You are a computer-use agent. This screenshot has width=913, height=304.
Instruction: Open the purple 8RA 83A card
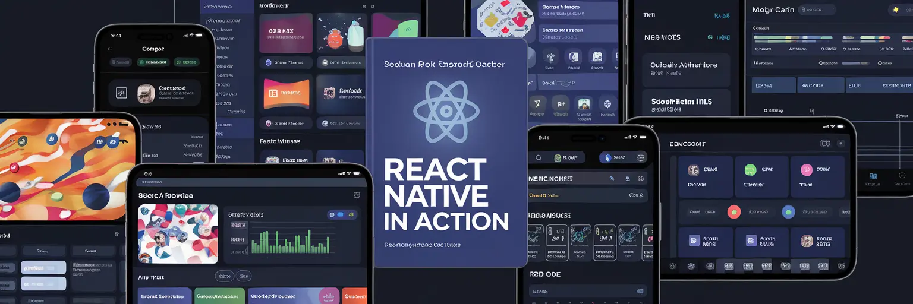[286, 33]
